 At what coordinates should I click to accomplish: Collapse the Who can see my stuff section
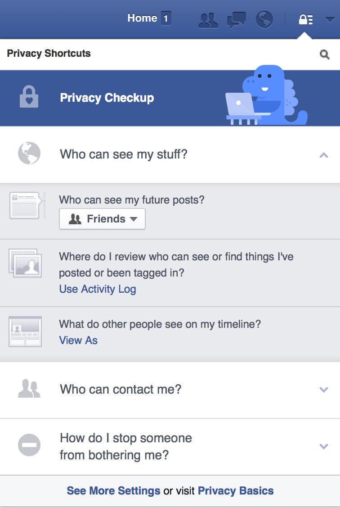coord(323,154)
